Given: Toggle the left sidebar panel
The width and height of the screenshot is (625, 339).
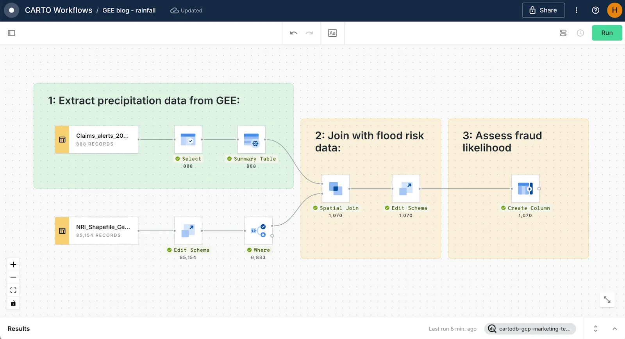Looking at the screenshot, I should click(x=11, y=33).
